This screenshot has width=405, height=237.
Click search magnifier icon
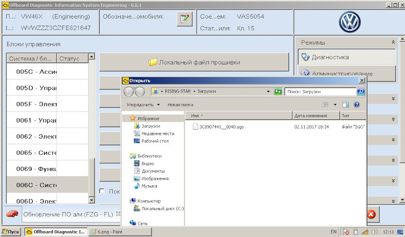(361, 91)
